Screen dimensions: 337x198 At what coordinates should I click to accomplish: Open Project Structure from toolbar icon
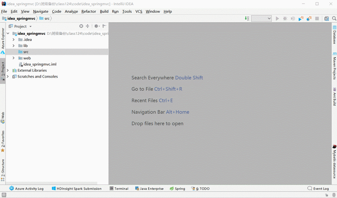[x=326, y=19]
